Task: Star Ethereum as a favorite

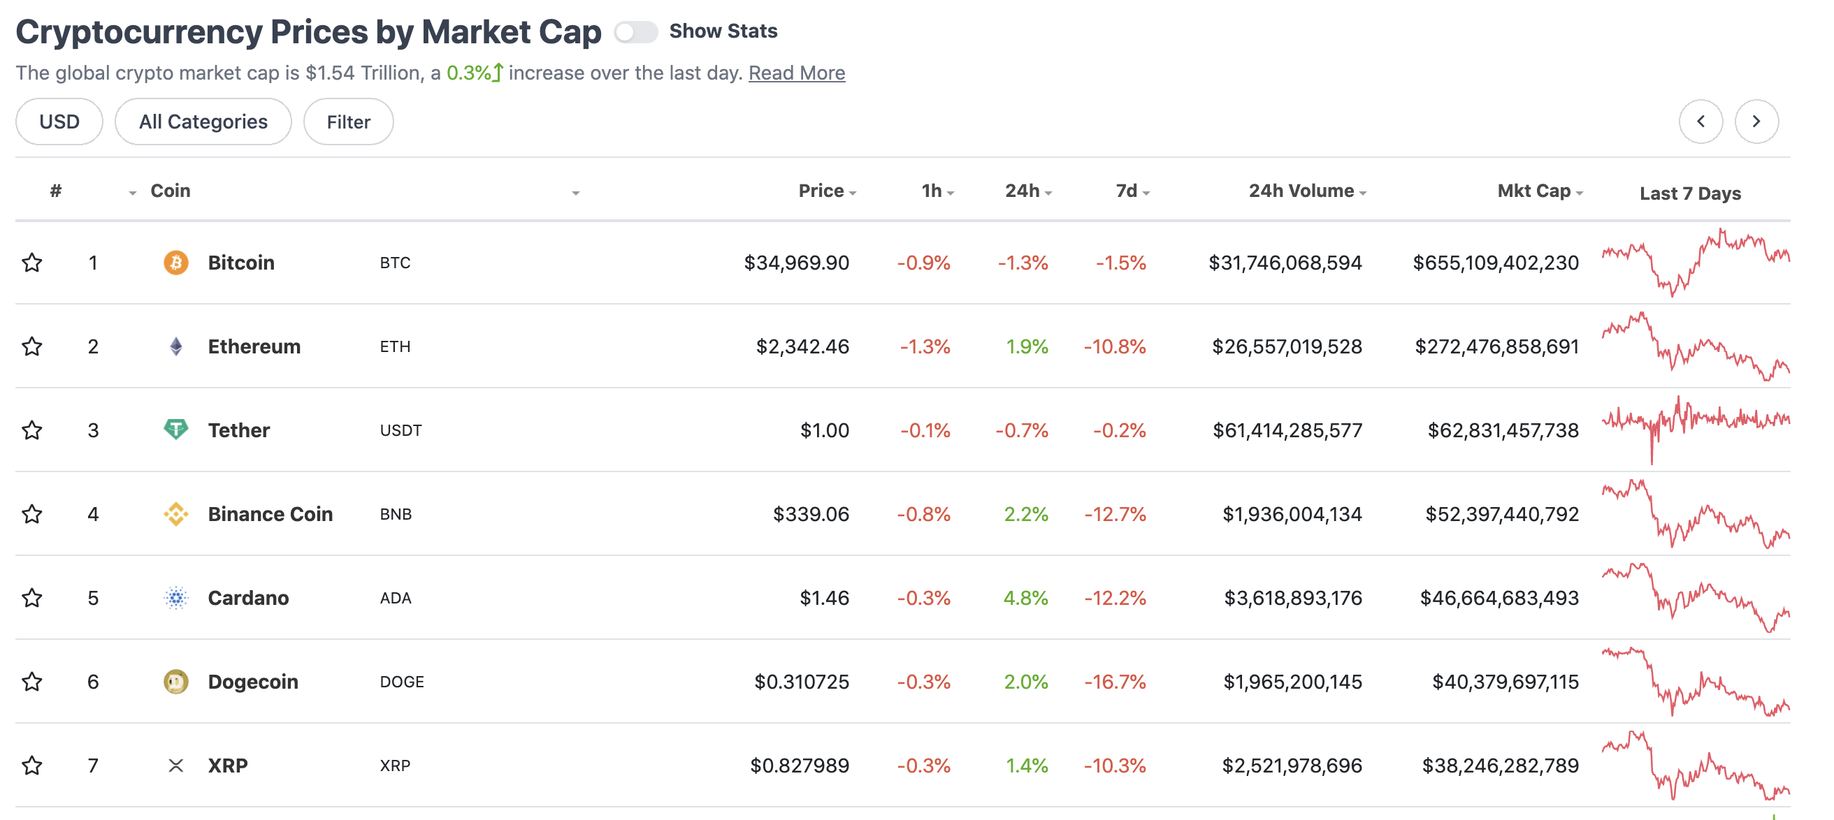Action: [32, 346]
